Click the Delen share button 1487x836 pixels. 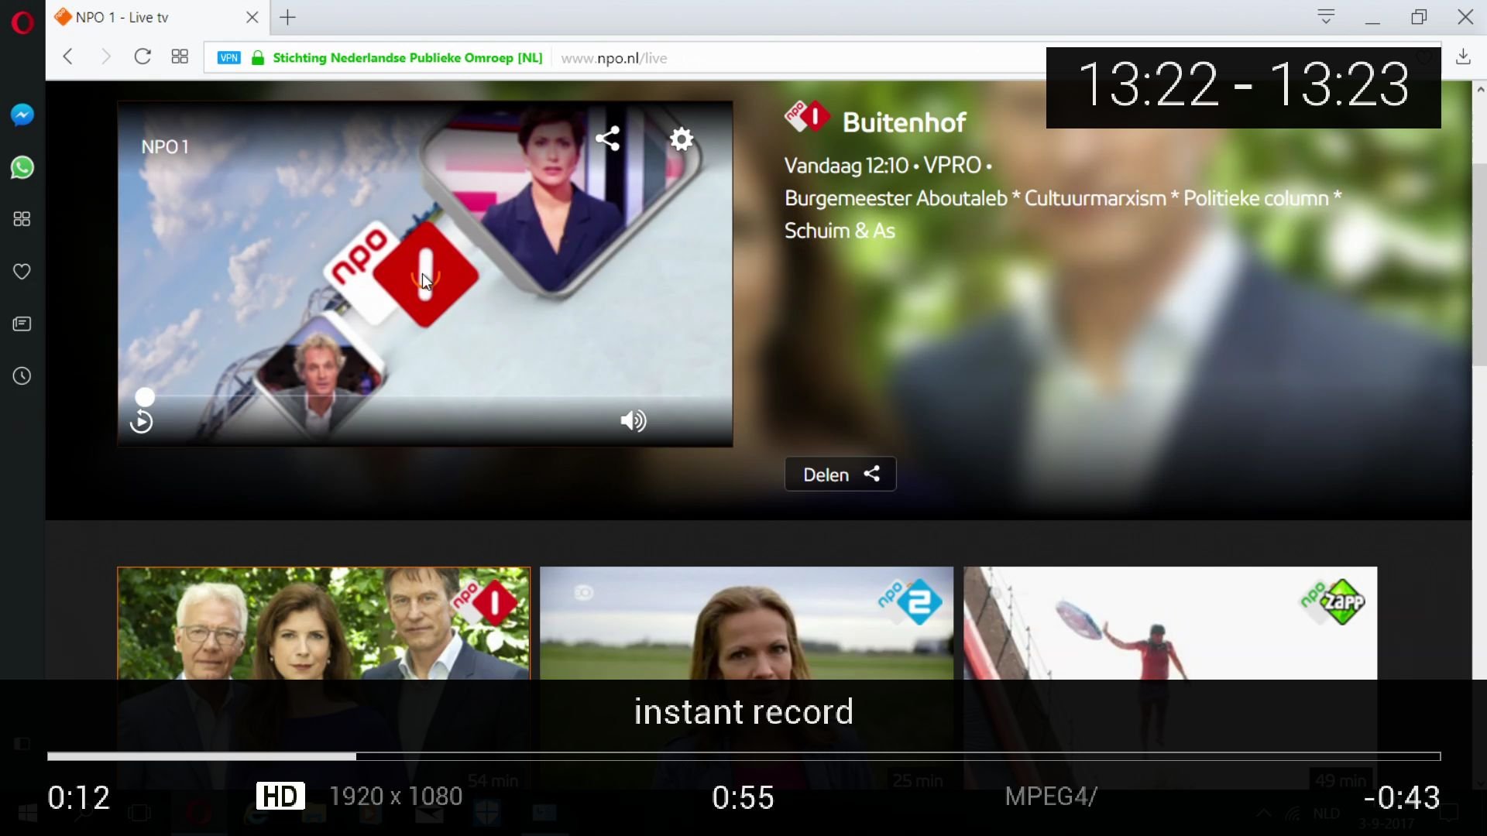coord(840,474)
